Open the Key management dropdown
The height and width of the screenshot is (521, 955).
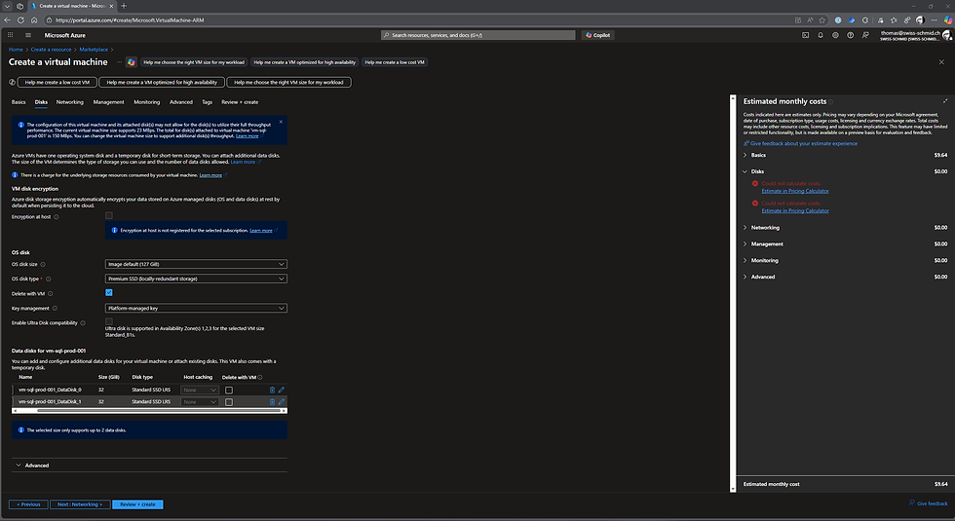[x=196, y=309]
